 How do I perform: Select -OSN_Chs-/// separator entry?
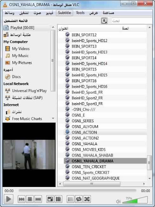(x=83, y=109)
